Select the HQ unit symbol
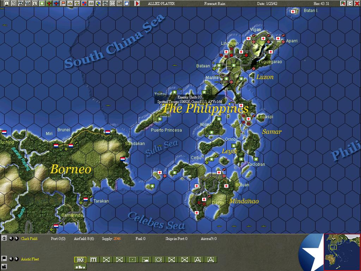Screen dimensions: 361x271 (x=80, y=260)
